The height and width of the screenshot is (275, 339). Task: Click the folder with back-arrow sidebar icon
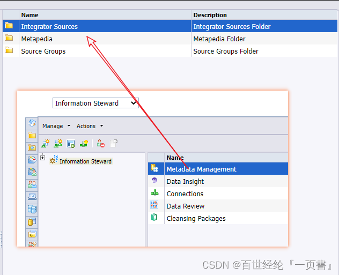coord(32,234)
